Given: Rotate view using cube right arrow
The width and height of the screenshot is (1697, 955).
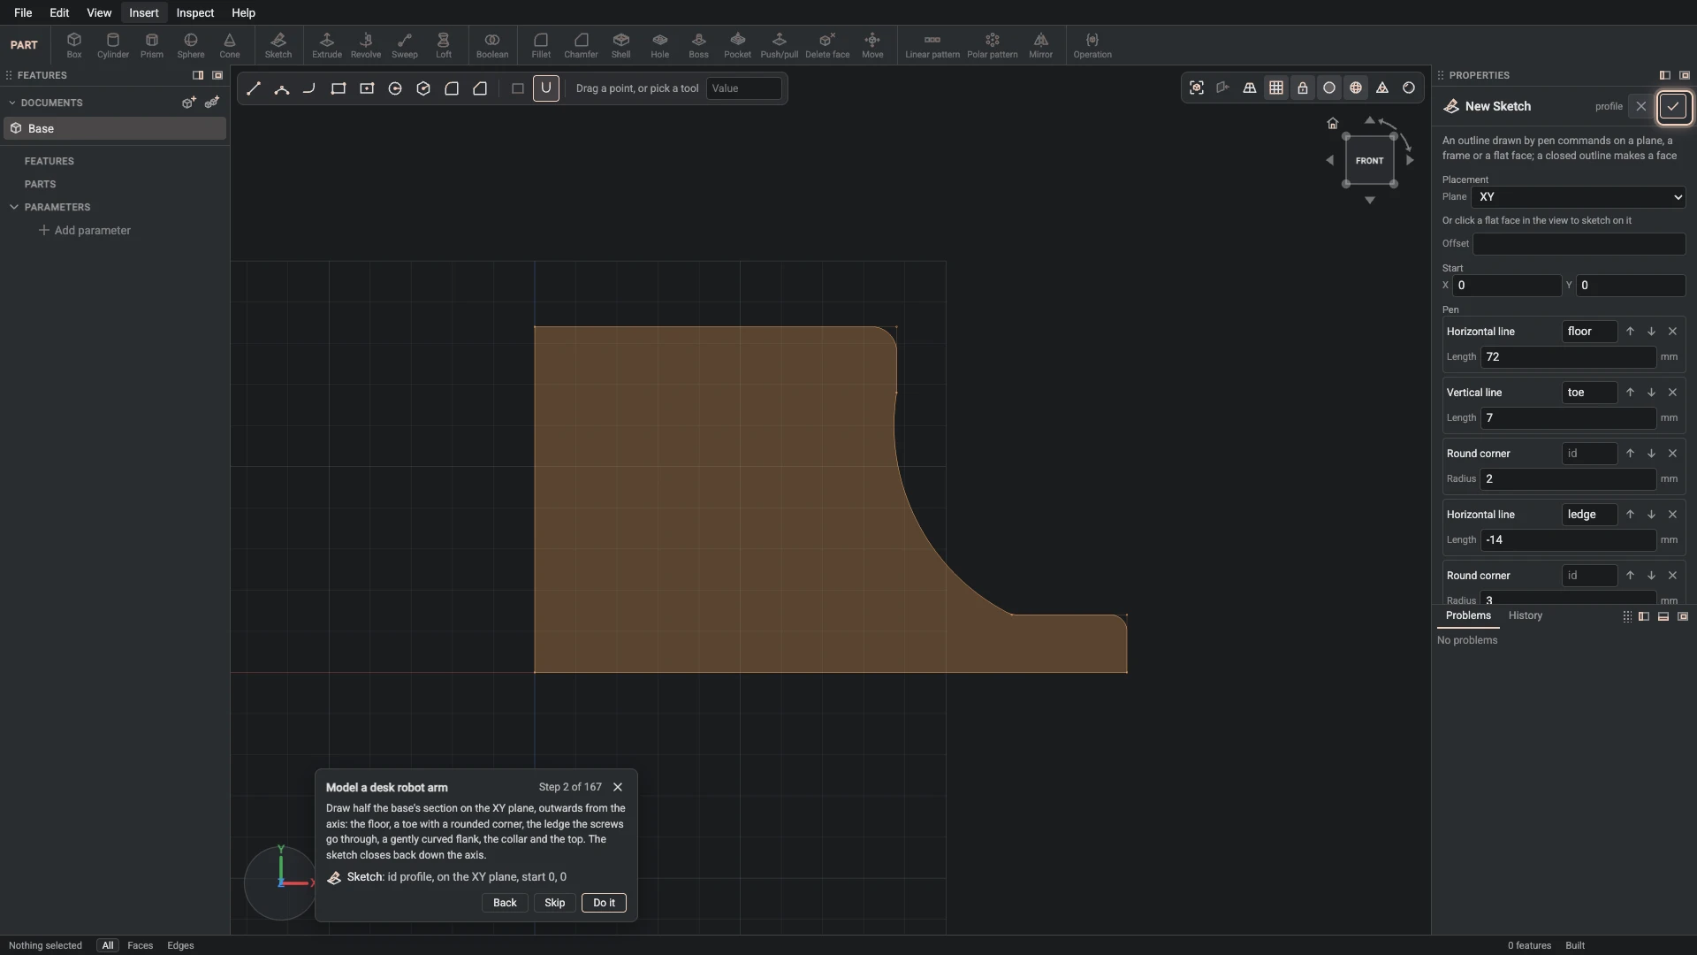Looking at the screenshot, I should point(1411,160).
